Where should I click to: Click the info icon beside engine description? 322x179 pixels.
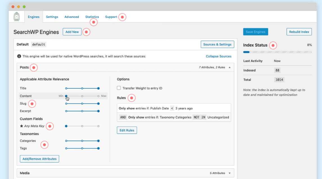coord(19,56)
